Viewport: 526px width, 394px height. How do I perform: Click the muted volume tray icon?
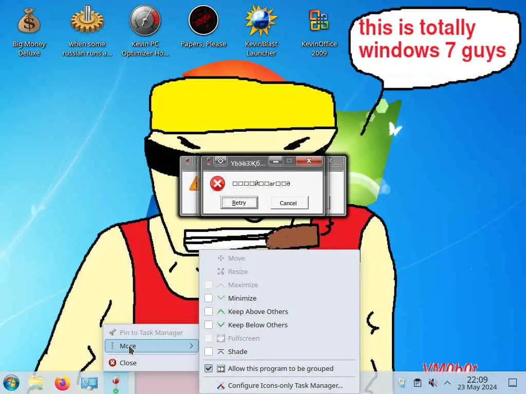433,383
